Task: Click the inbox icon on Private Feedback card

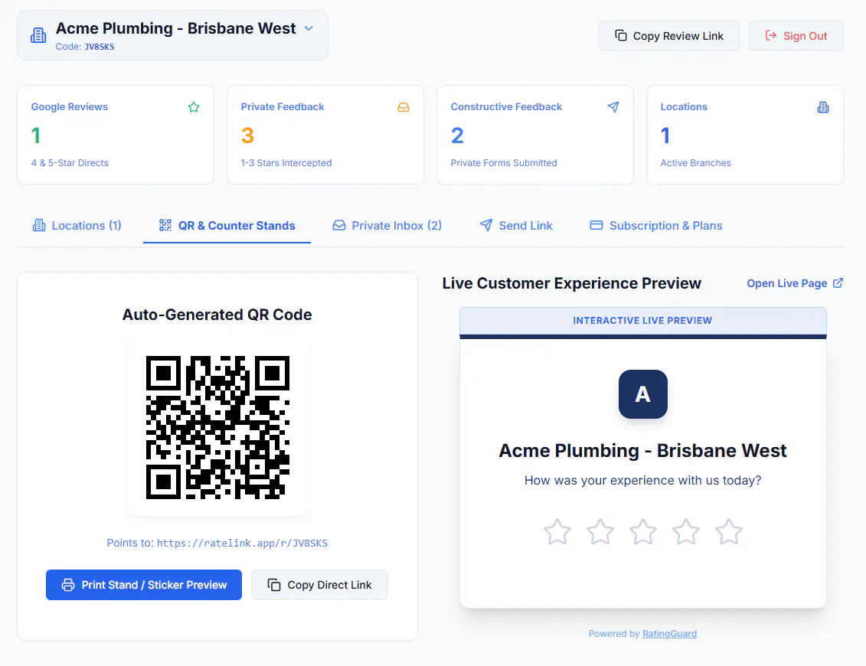Action: click(x=404, y=107)
